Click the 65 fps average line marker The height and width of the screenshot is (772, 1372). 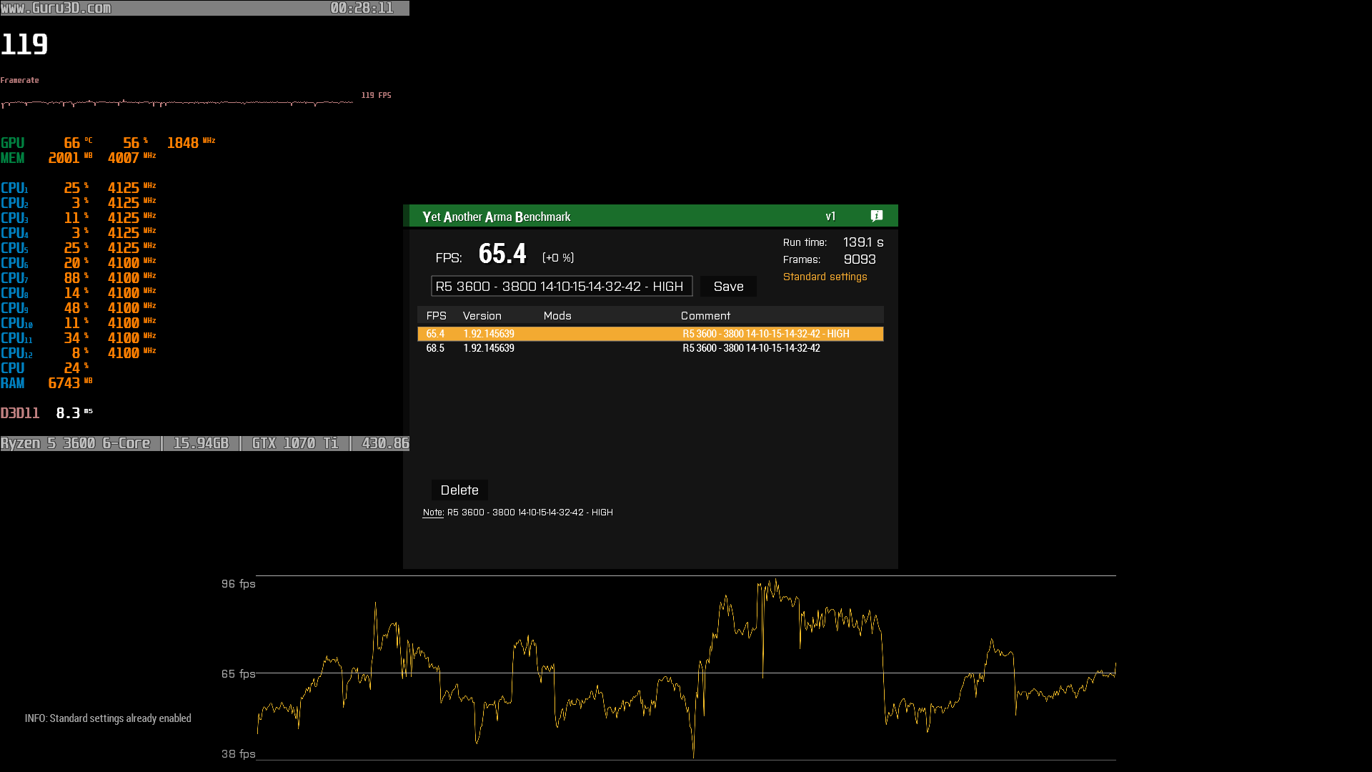(238, 674)
